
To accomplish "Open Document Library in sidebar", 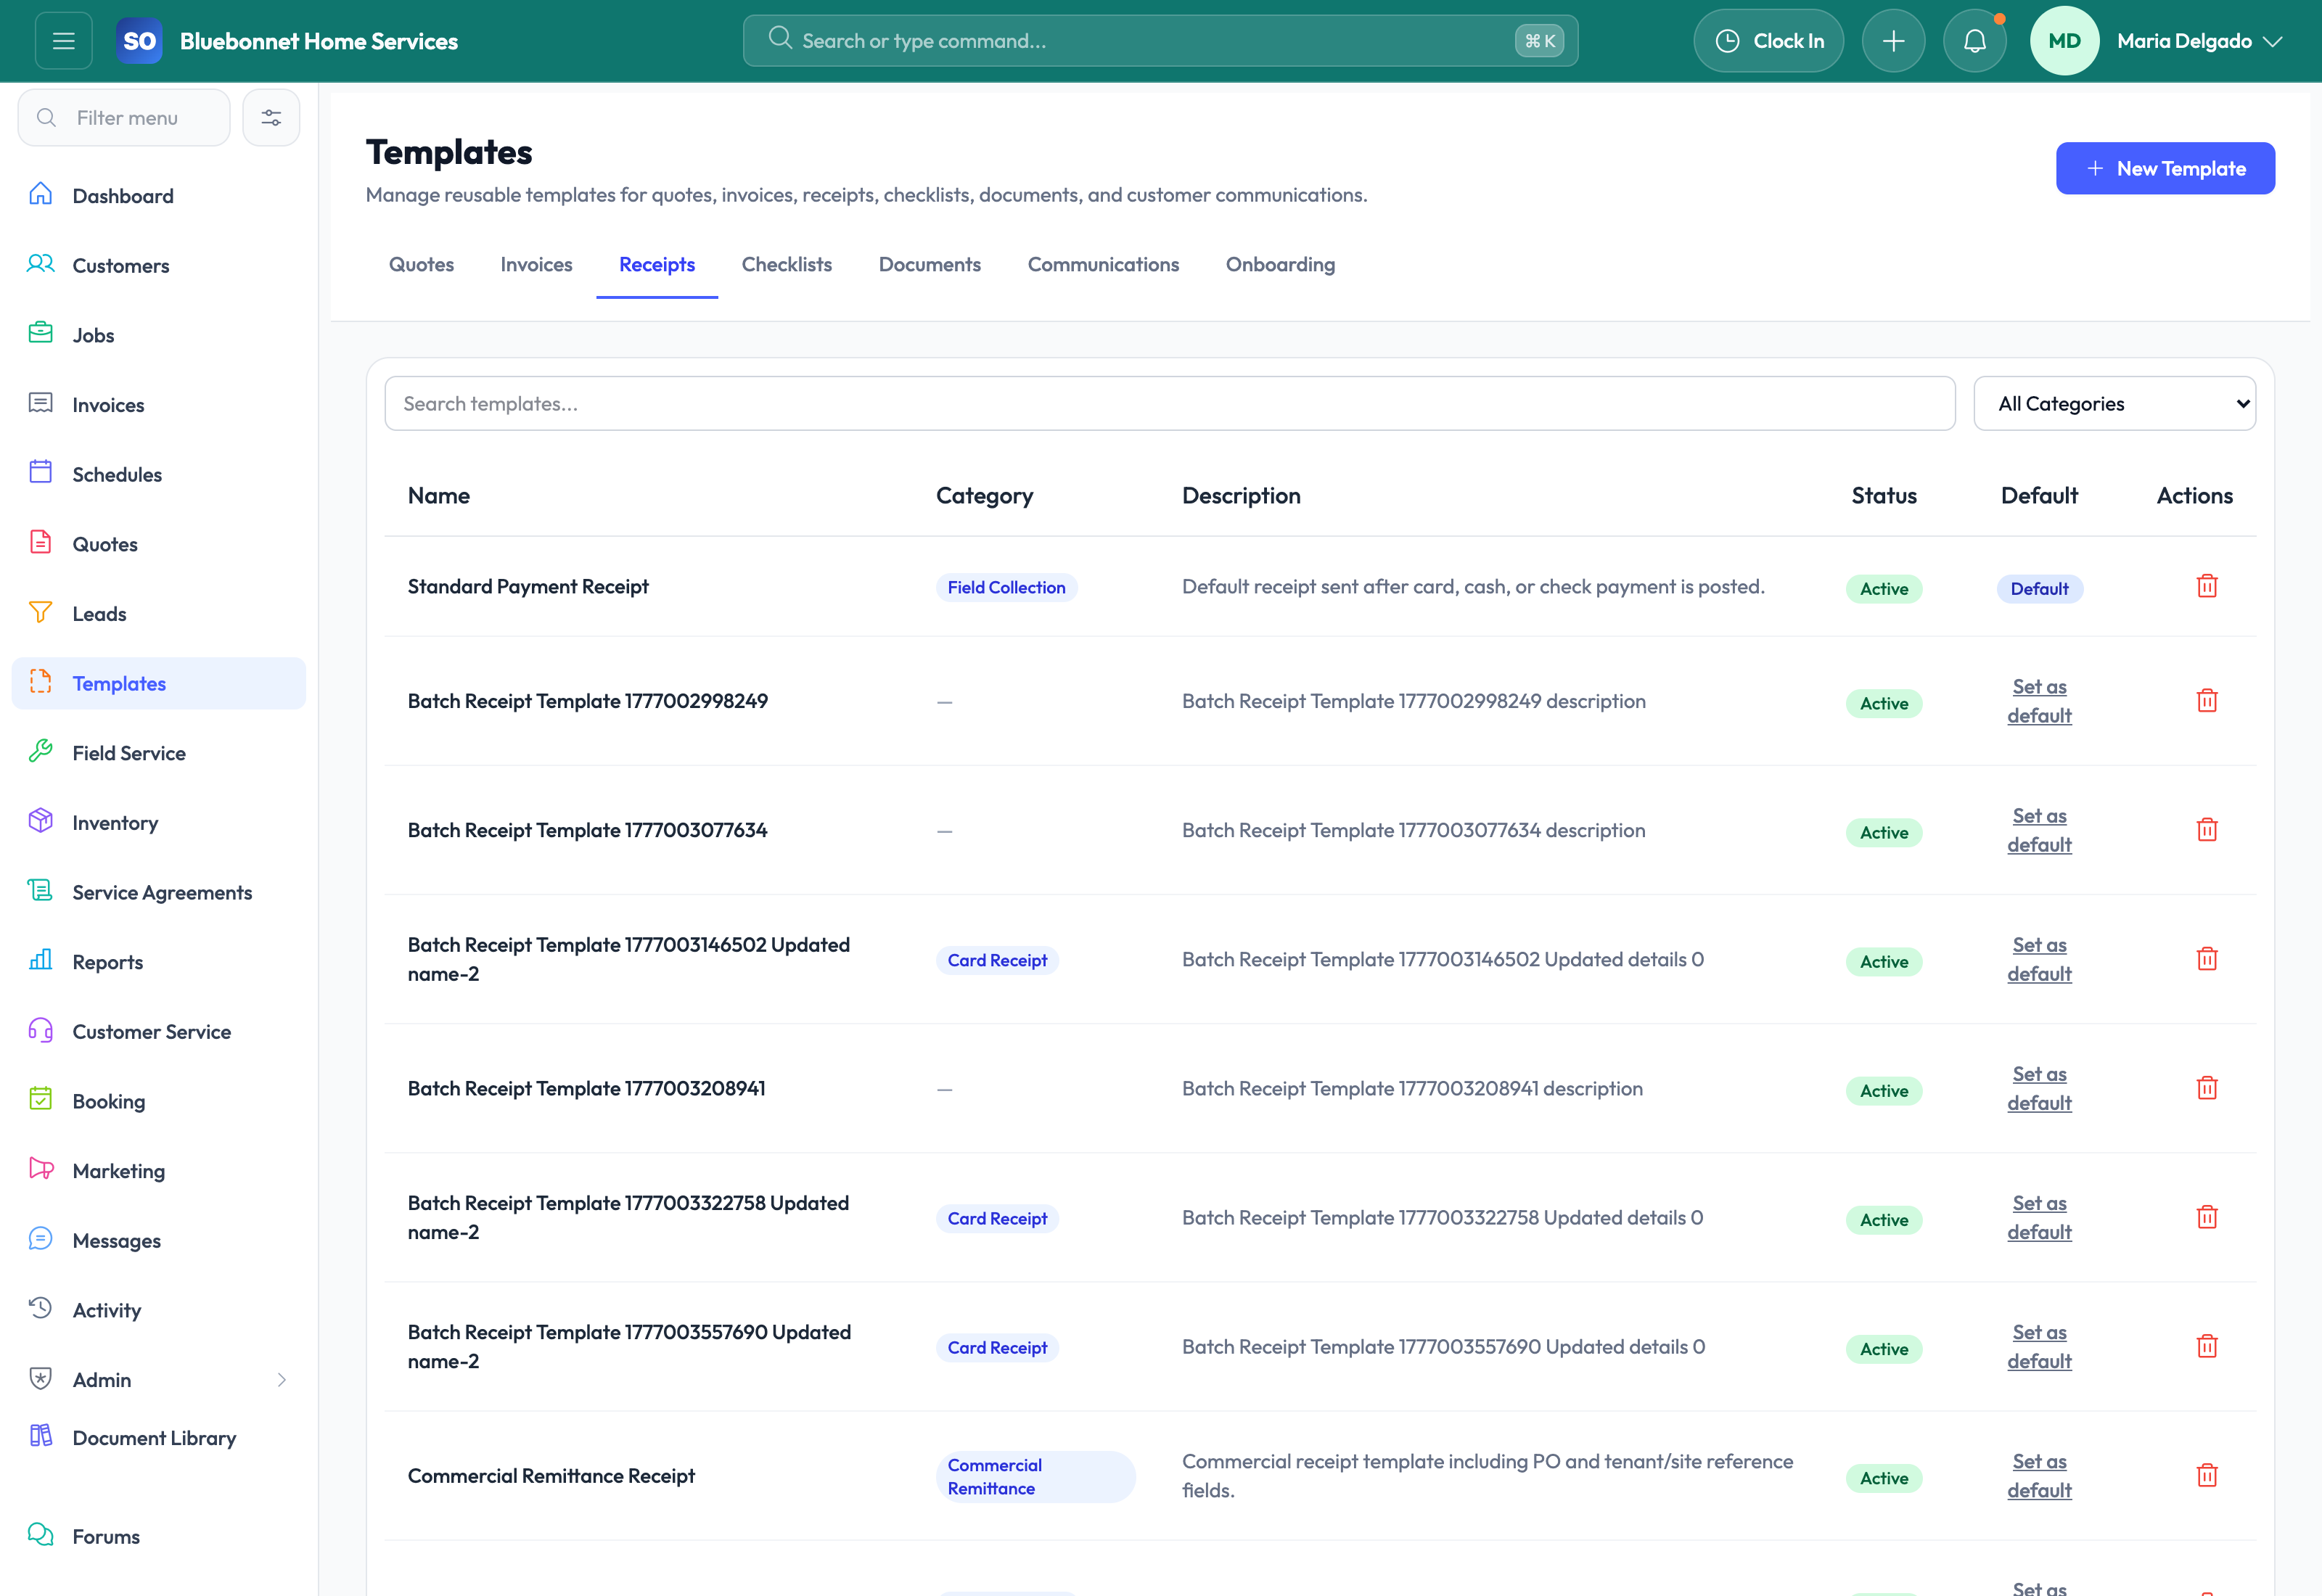I will 159,1438.
